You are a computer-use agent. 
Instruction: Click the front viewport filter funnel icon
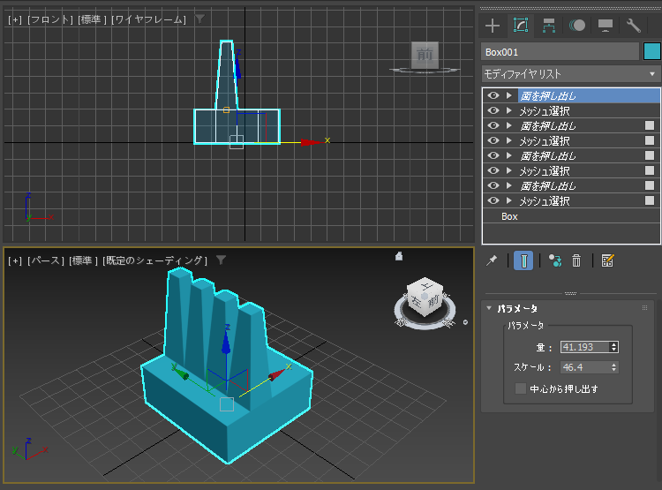coord(199,19)
